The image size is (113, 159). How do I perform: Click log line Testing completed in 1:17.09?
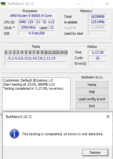click(33, 88)
